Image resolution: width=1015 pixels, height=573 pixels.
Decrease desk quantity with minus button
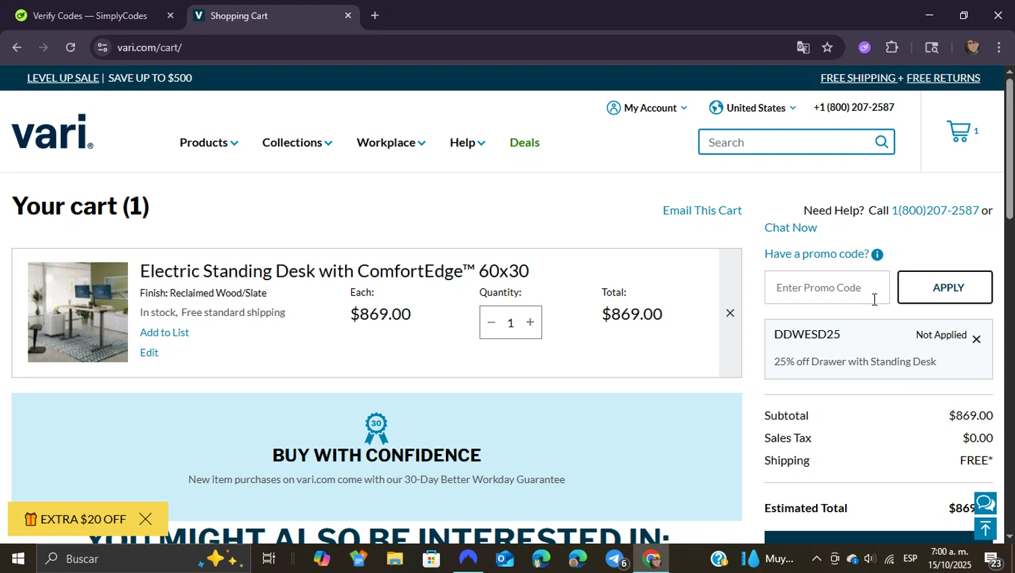coord(492,323)
